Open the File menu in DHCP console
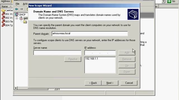Image resolution: width=179 pixels, height=100 pixels. click(x=17, y=4)
